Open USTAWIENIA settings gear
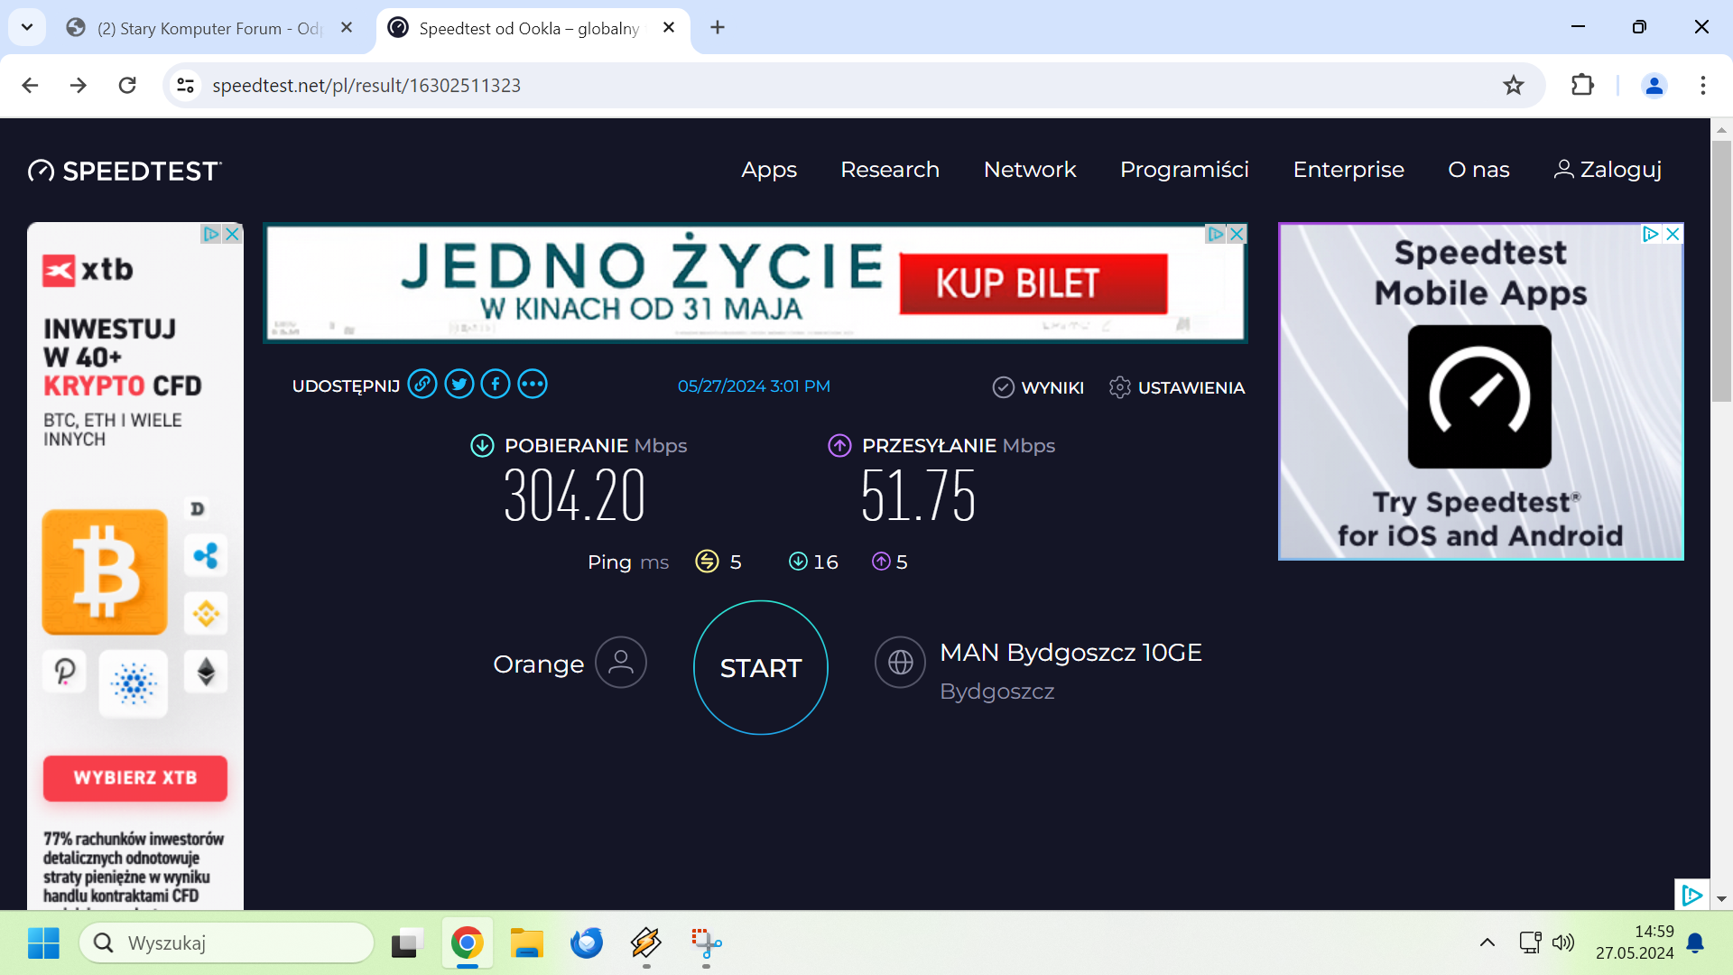 coord(1177,387)
